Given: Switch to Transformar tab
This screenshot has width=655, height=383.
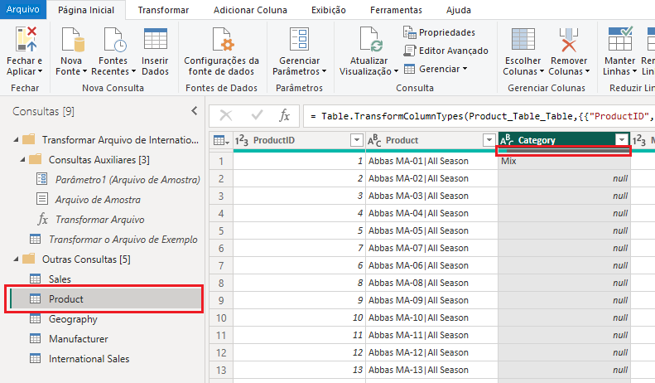Looking at the screenshot, I should (163, 10).
